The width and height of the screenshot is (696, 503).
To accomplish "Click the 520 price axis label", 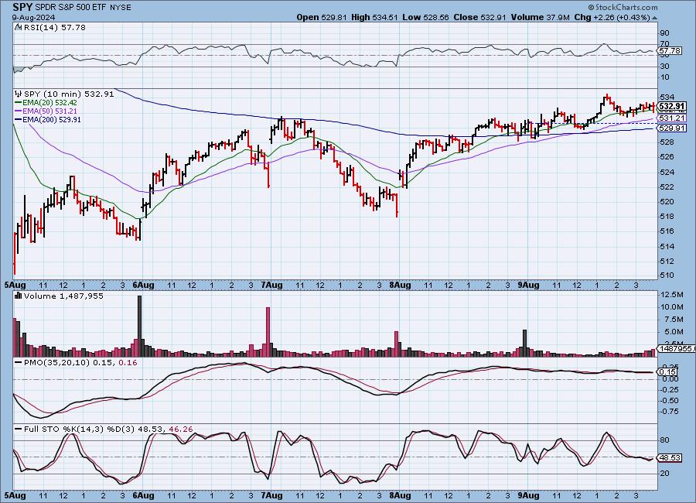I will tap(667, 201).
